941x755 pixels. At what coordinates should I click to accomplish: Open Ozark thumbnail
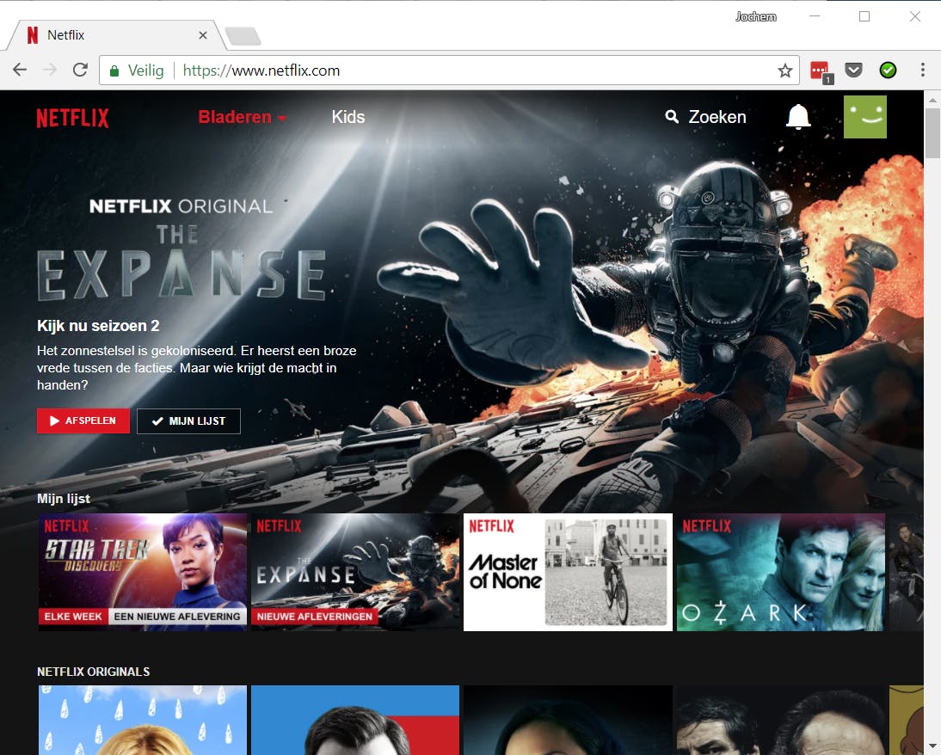tap(780, 571)
